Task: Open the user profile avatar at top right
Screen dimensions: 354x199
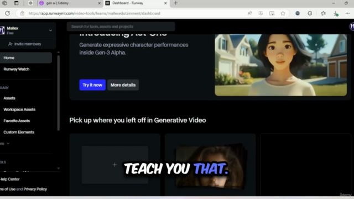Action: [352, 27]
